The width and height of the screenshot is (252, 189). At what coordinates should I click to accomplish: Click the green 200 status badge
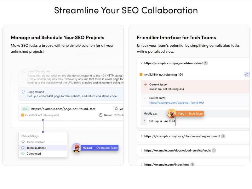click(26, 109)
